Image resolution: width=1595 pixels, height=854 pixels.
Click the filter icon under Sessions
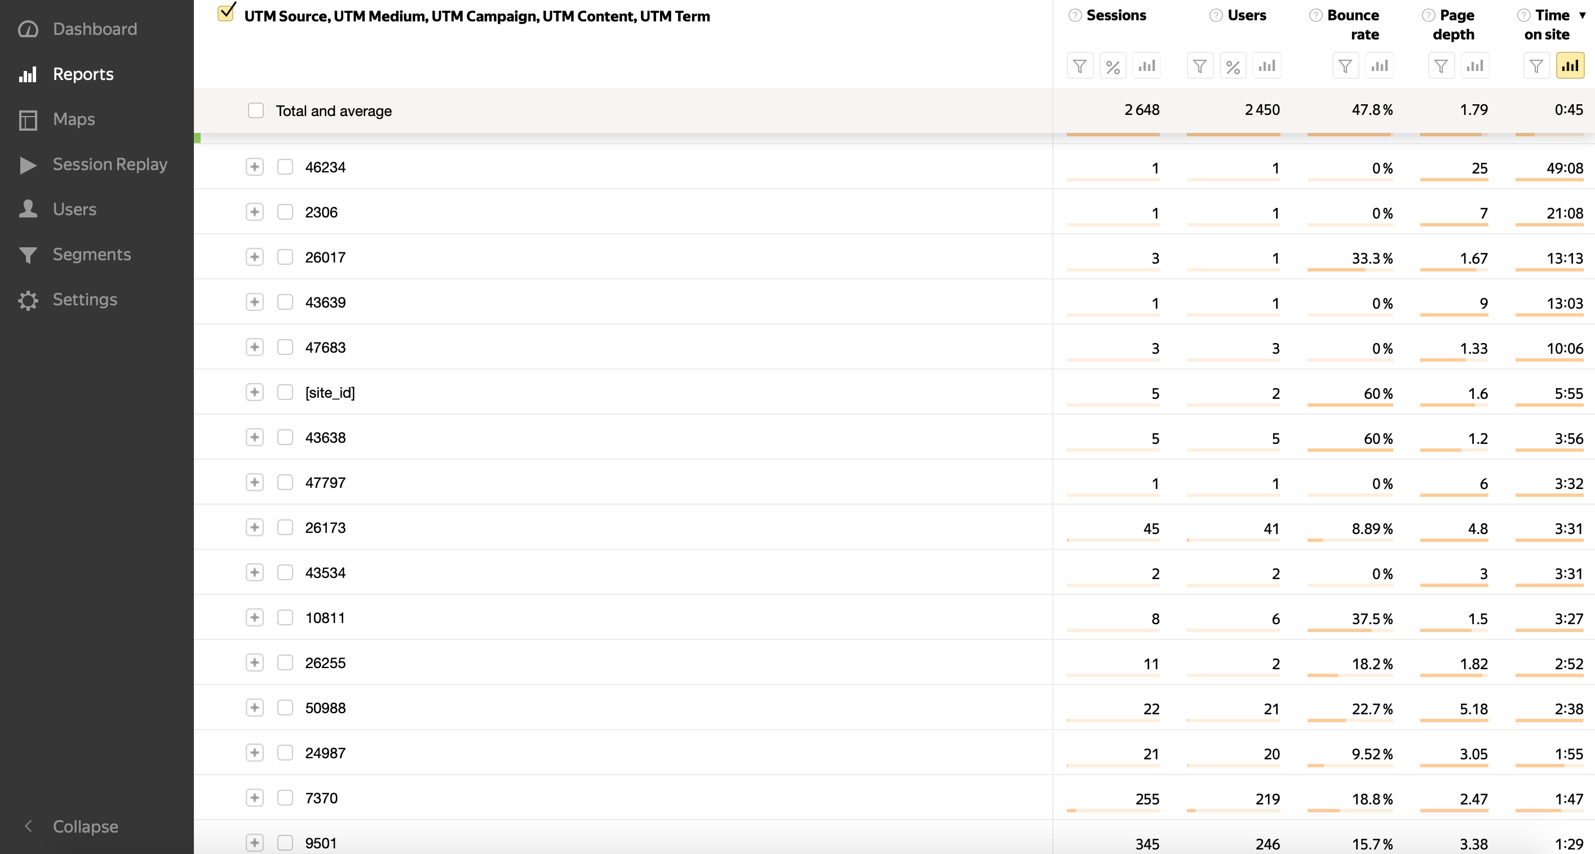(x=1080, y=65)
